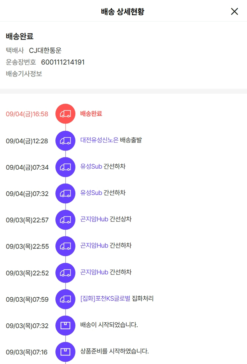
Task: Click the box icon for 배송이 시작되었습니다
Action: [65, 325]
